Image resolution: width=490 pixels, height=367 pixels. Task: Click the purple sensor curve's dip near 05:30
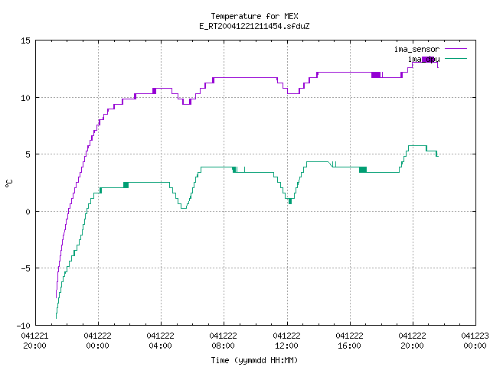(x=187, y=104)
